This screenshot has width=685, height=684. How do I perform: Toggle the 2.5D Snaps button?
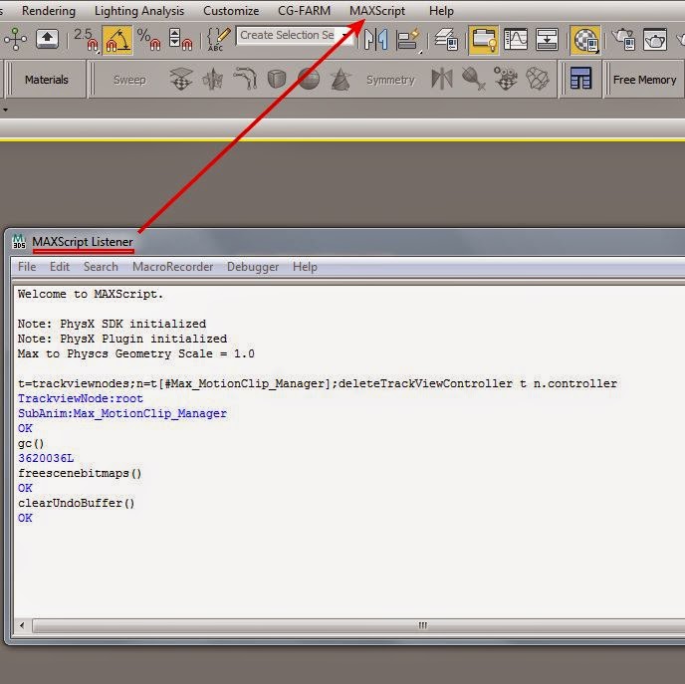click(x=86, y=39)
